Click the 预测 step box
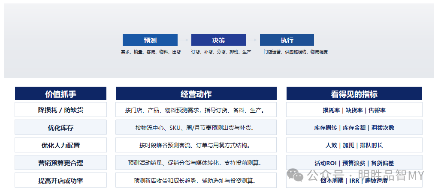The height and width of the screenshot is (193, 438). (x=150, y=40)
